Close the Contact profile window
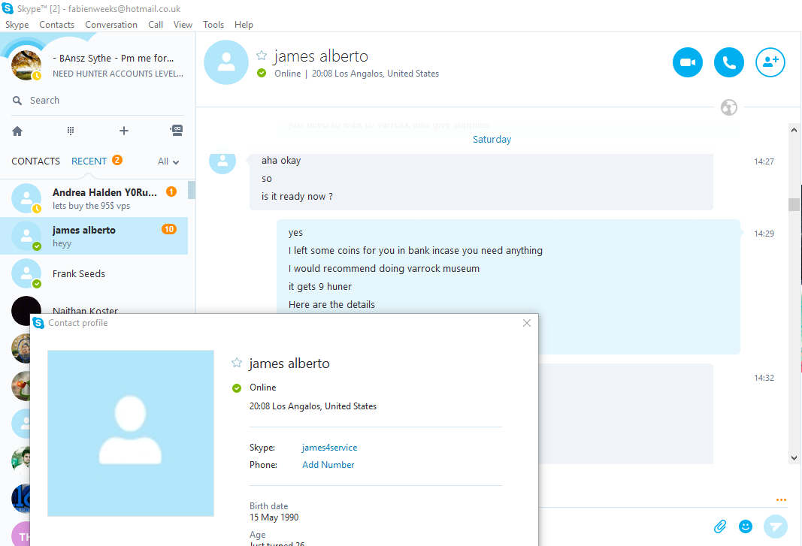 pyautogui.click(x=527, y=323)
